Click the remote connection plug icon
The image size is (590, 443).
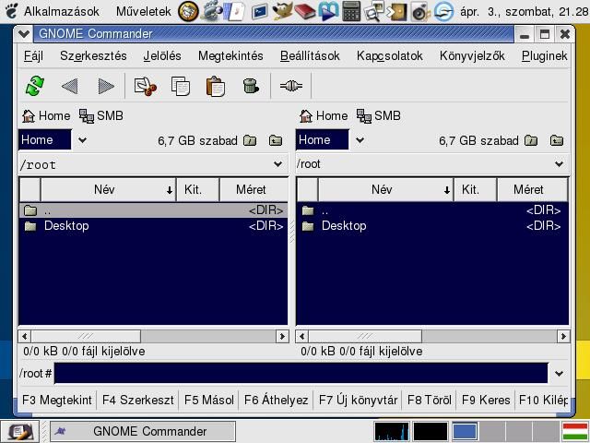[290, 87]
